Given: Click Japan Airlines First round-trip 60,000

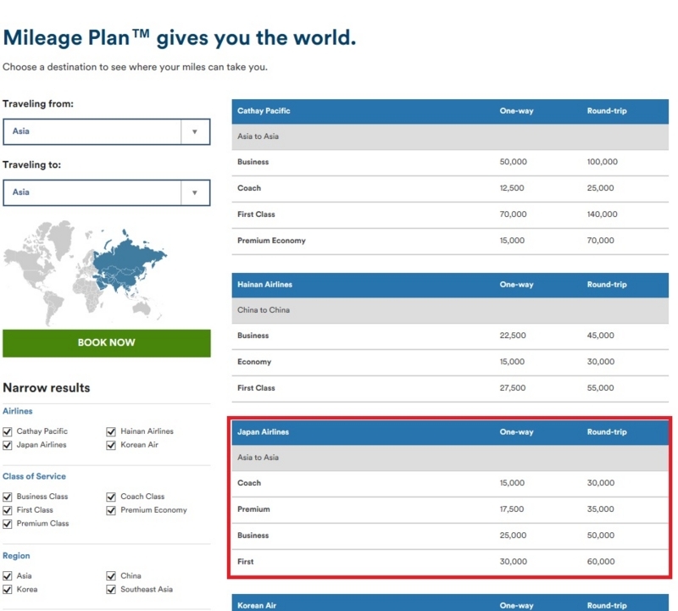Looking at the screenshot, I should coord(601,562).
